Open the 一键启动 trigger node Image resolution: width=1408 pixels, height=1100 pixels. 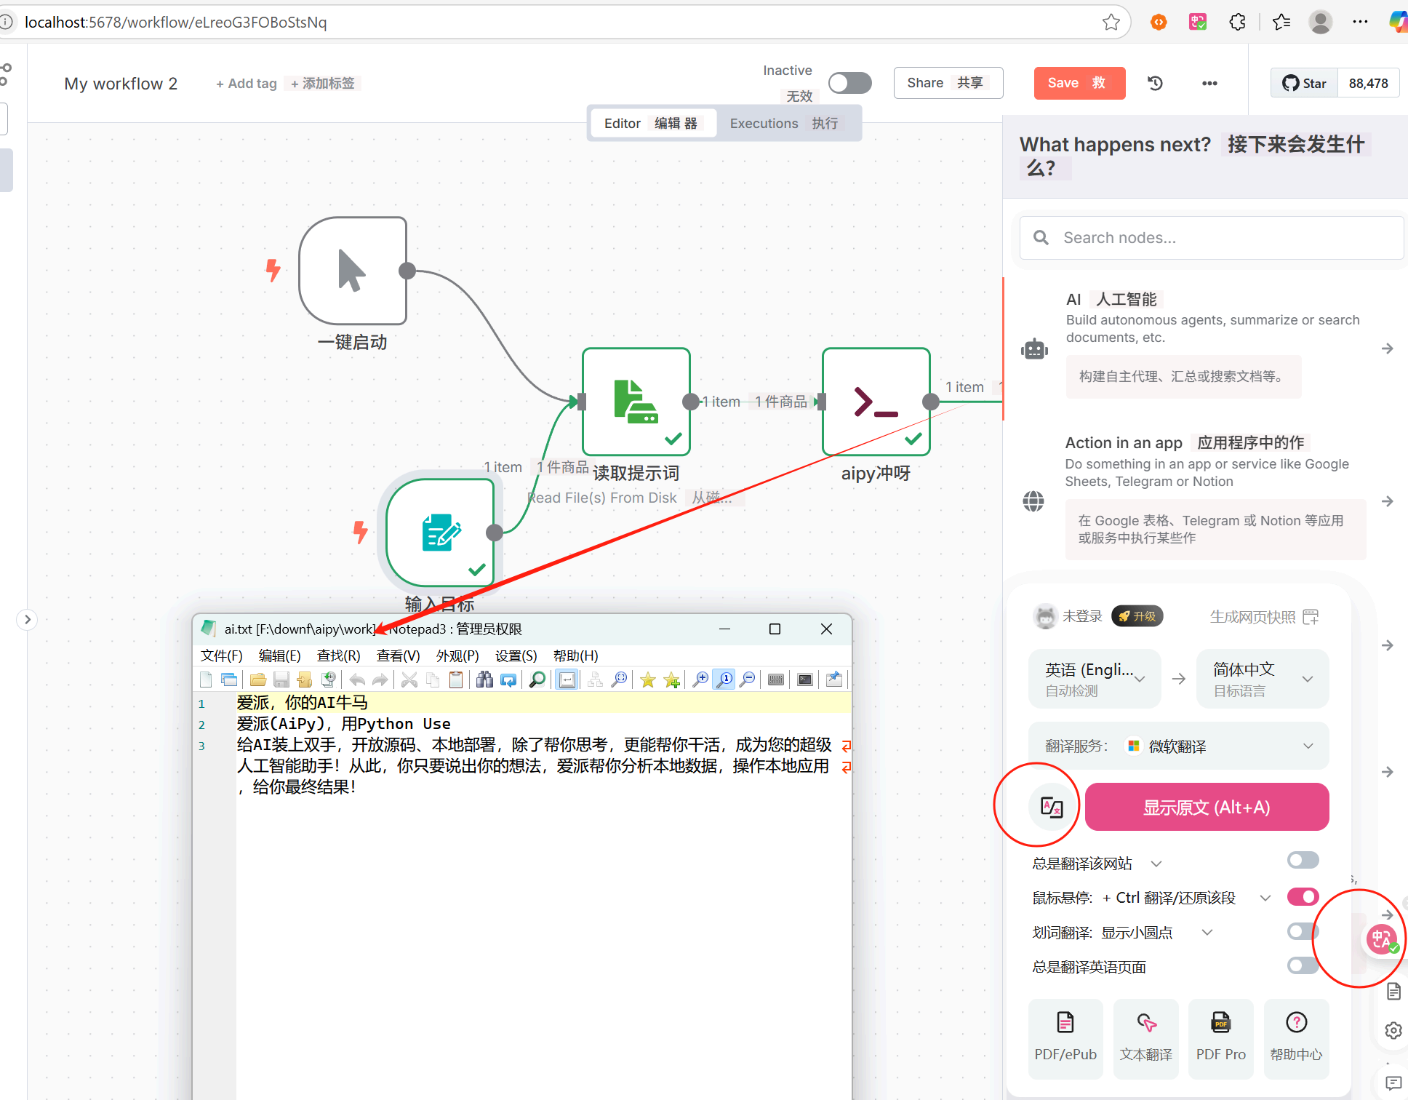353,271
